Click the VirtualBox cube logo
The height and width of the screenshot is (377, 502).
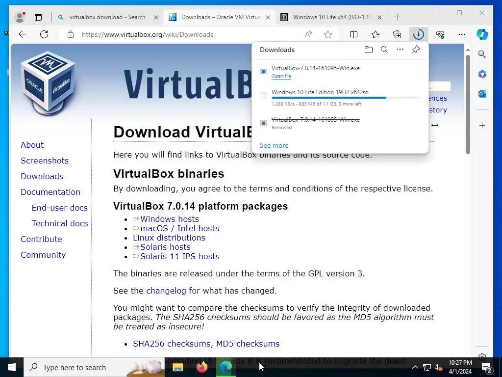48,83
